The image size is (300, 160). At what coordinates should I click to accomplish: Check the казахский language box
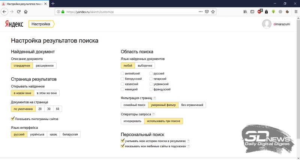click(123, 84)
